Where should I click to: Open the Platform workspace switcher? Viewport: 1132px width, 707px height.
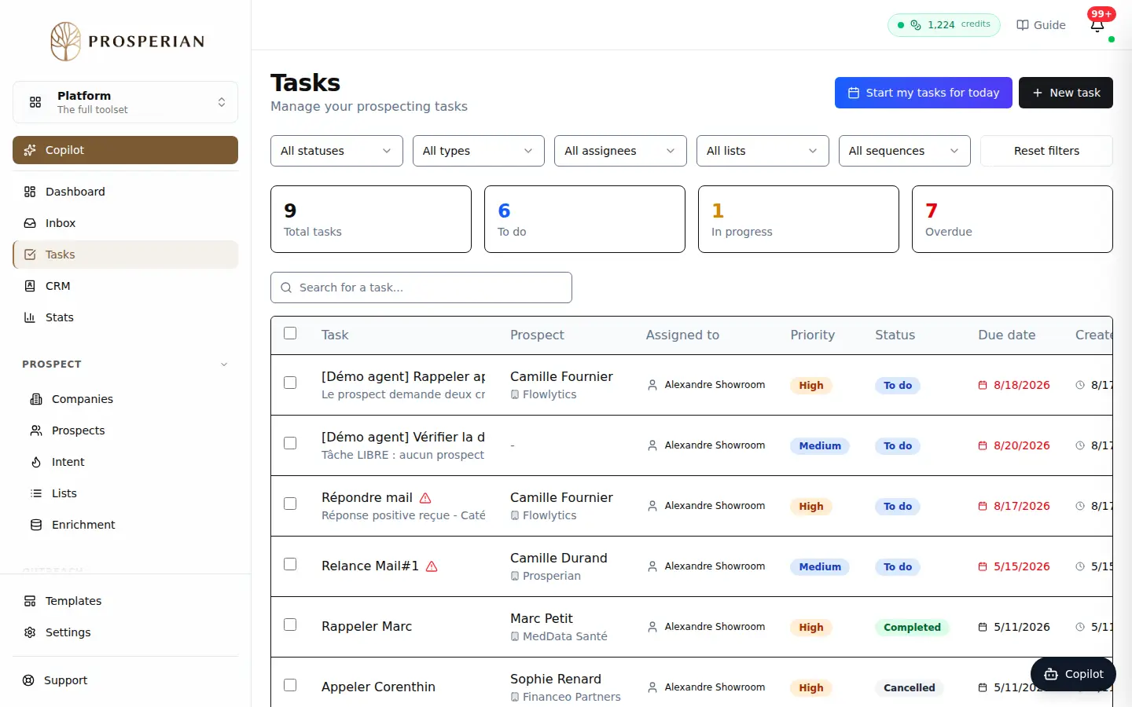(x=125, y=102)
